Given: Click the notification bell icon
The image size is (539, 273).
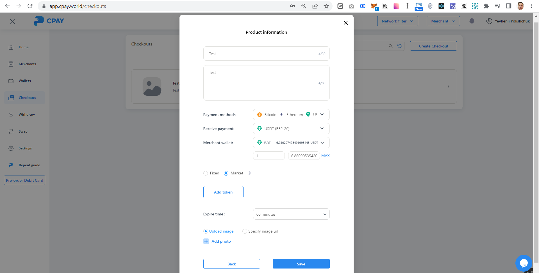Looking at the screenshot, I should coord(472,21).
